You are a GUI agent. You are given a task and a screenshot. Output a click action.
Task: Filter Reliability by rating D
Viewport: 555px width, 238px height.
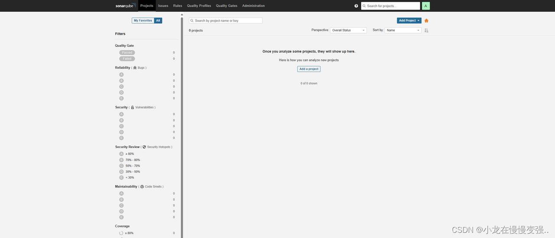(121, 93)
